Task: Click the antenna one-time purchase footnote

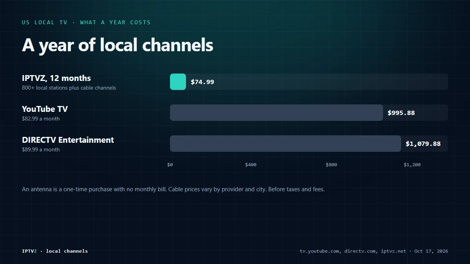Action: (173, 190)
